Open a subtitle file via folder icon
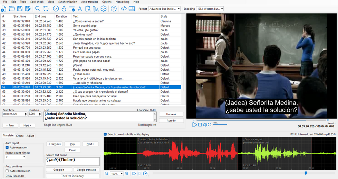 12,9
